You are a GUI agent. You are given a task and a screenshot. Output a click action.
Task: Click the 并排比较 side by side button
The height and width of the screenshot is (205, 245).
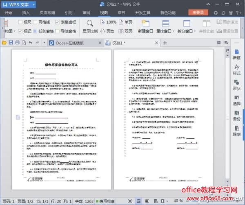click(x=206, y=26)
